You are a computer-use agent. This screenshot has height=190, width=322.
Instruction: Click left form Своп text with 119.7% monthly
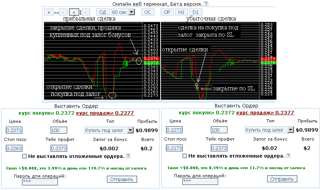coord(76,168)
